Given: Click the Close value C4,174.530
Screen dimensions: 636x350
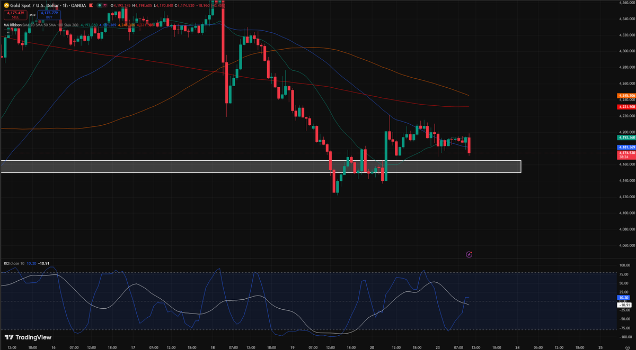Looking at the screenshot, I should click(x=184, y=5).
